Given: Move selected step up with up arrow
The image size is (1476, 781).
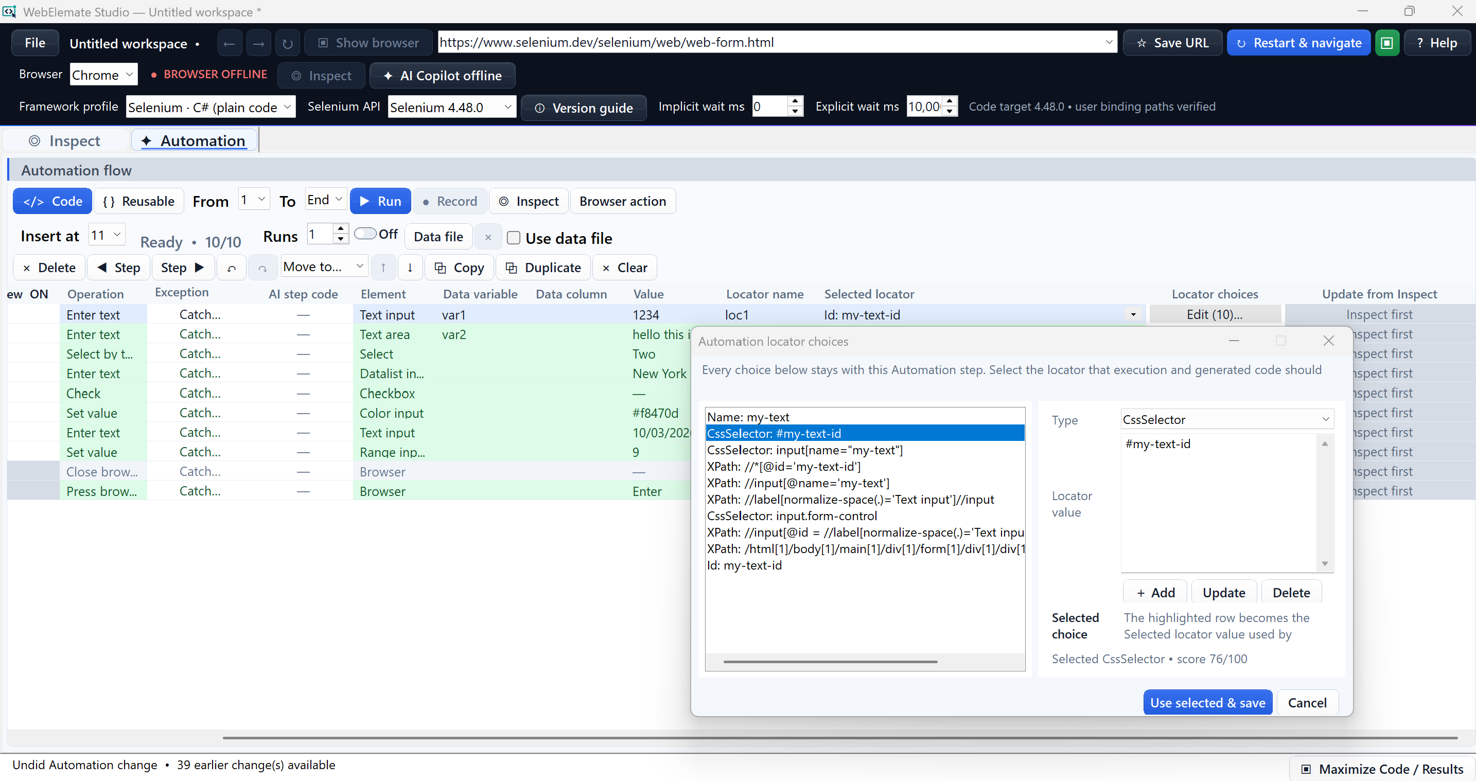Looking at the screenshot, I should coord(383,268).
